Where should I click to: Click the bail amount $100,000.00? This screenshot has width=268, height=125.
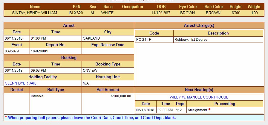tap(121, 96)
